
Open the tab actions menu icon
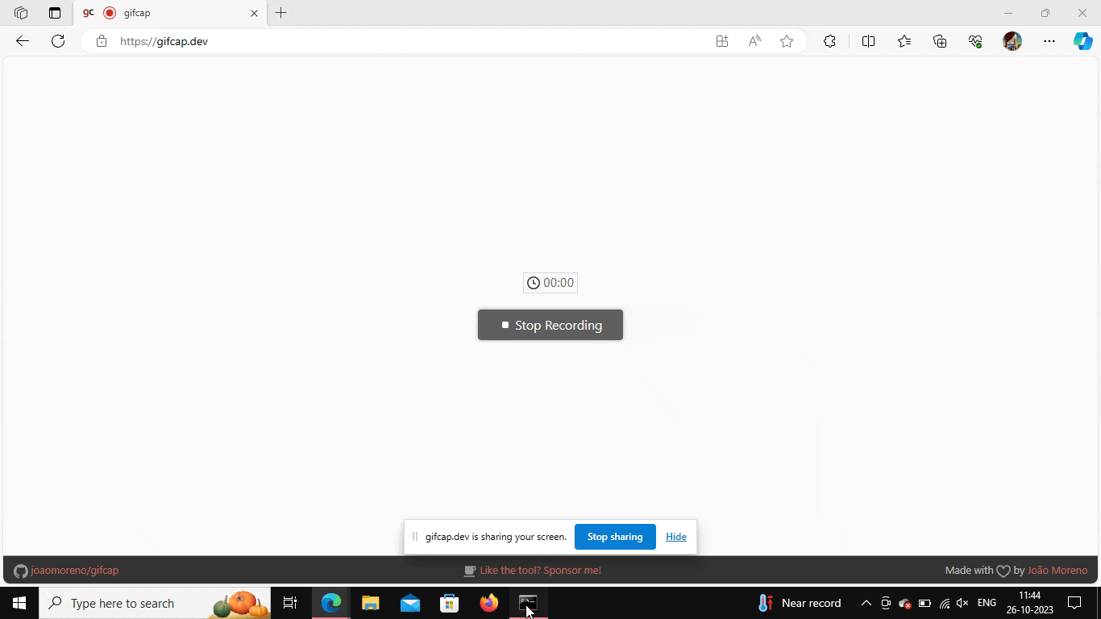click(55, 13)
